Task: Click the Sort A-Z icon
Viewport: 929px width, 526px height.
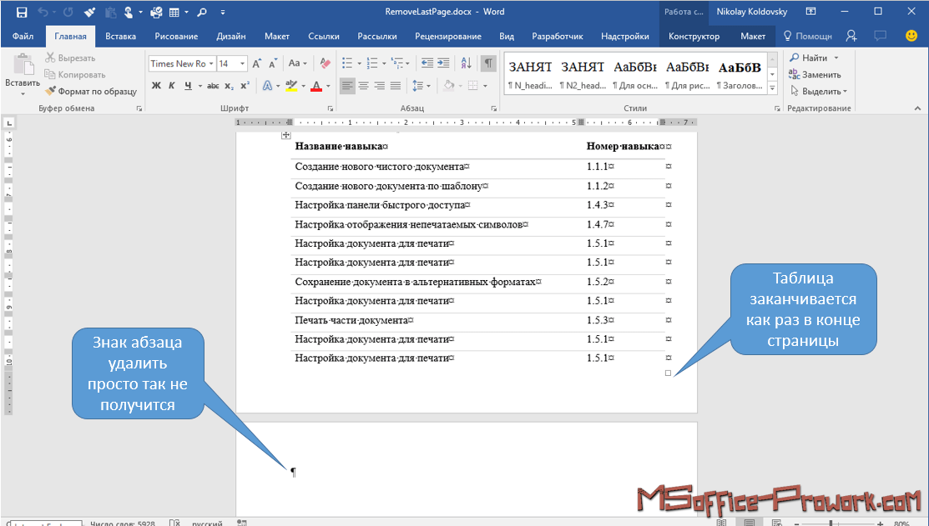Action: tap(466, 63)
